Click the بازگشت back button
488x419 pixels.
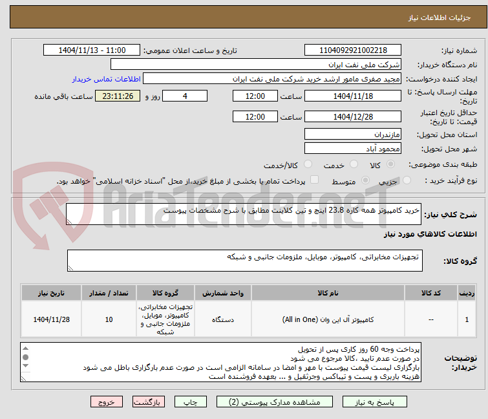point(148,402)
